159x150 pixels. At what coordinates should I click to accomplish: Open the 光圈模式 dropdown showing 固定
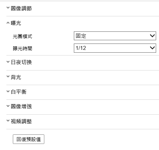pyautogui.click(x=115, y=36)
